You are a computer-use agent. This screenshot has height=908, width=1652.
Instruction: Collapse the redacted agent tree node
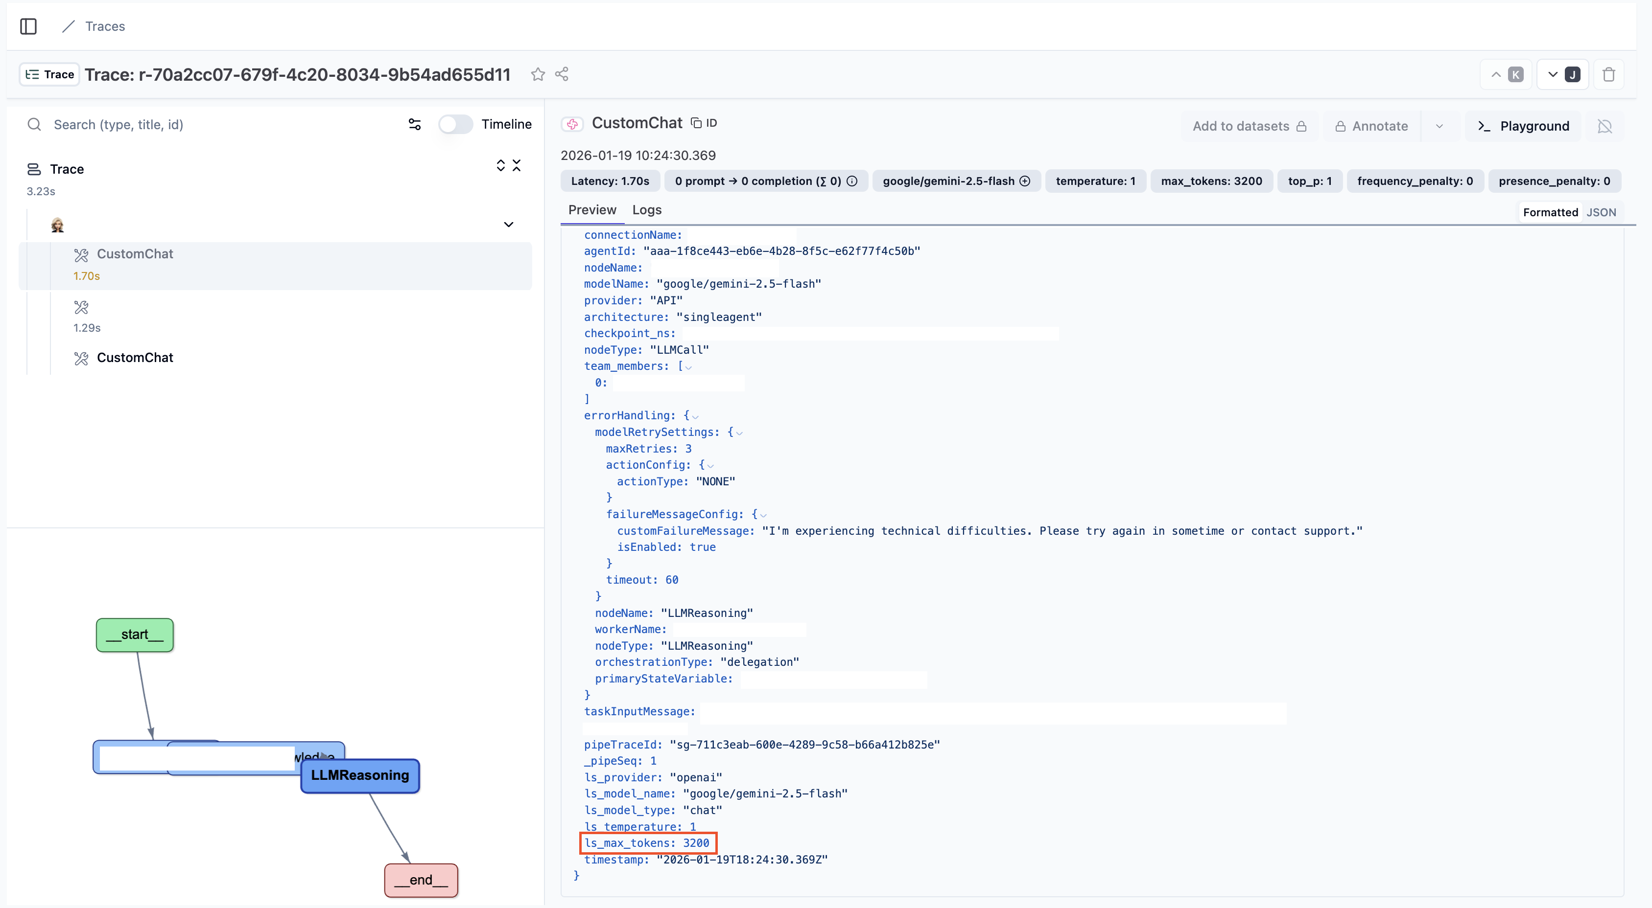pos(509,224)
